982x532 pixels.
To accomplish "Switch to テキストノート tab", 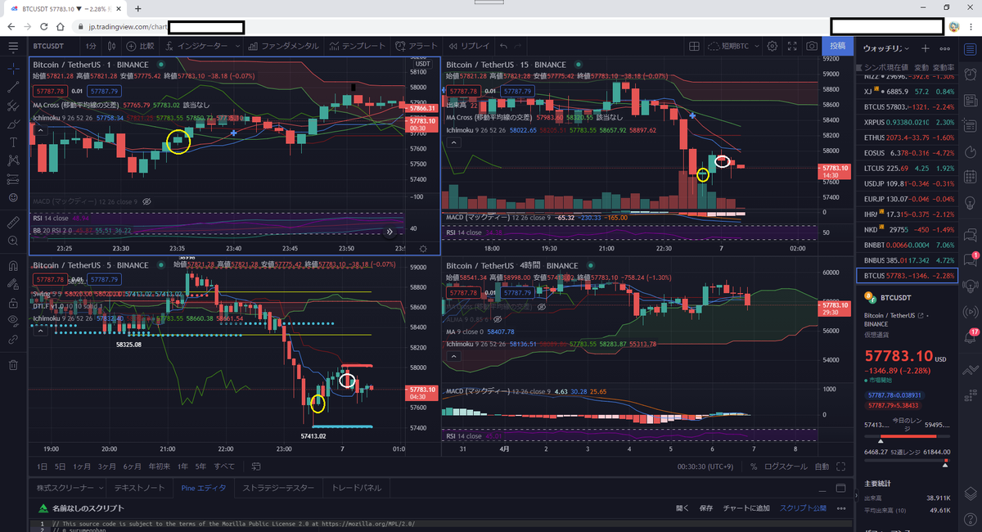I will coord(140,488).
